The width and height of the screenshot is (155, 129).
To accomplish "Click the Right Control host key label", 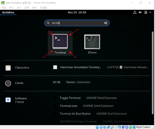I will tap(143, 127).
